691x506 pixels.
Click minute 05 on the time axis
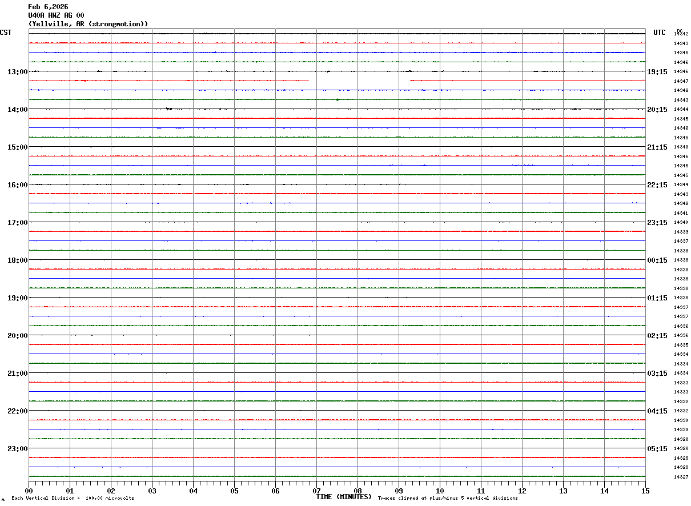coord(235,491)
